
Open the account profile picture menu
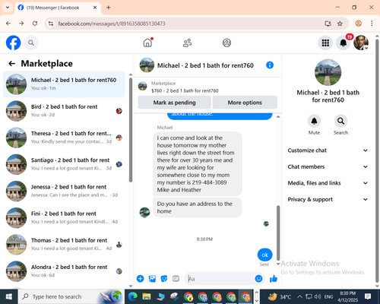pyautogui.click(x=361, y=43)
